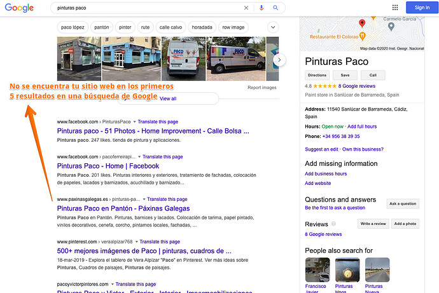Click 'Be the first to ask a question'
Image resolution: width=439 pixels, height=293 pixels.
[335, 208]
